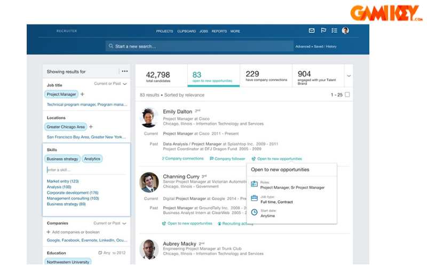Open the task checklist icon
Viewport: 427px width, 267px height.
(x=335, y=30)
